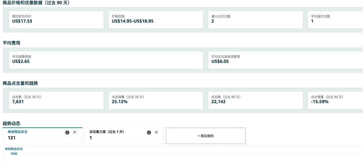Click the 点击增量（过去 30 天）25.12% card
Image resolution: width=363 pixels, height=165 pixels.
coord(156,100)
